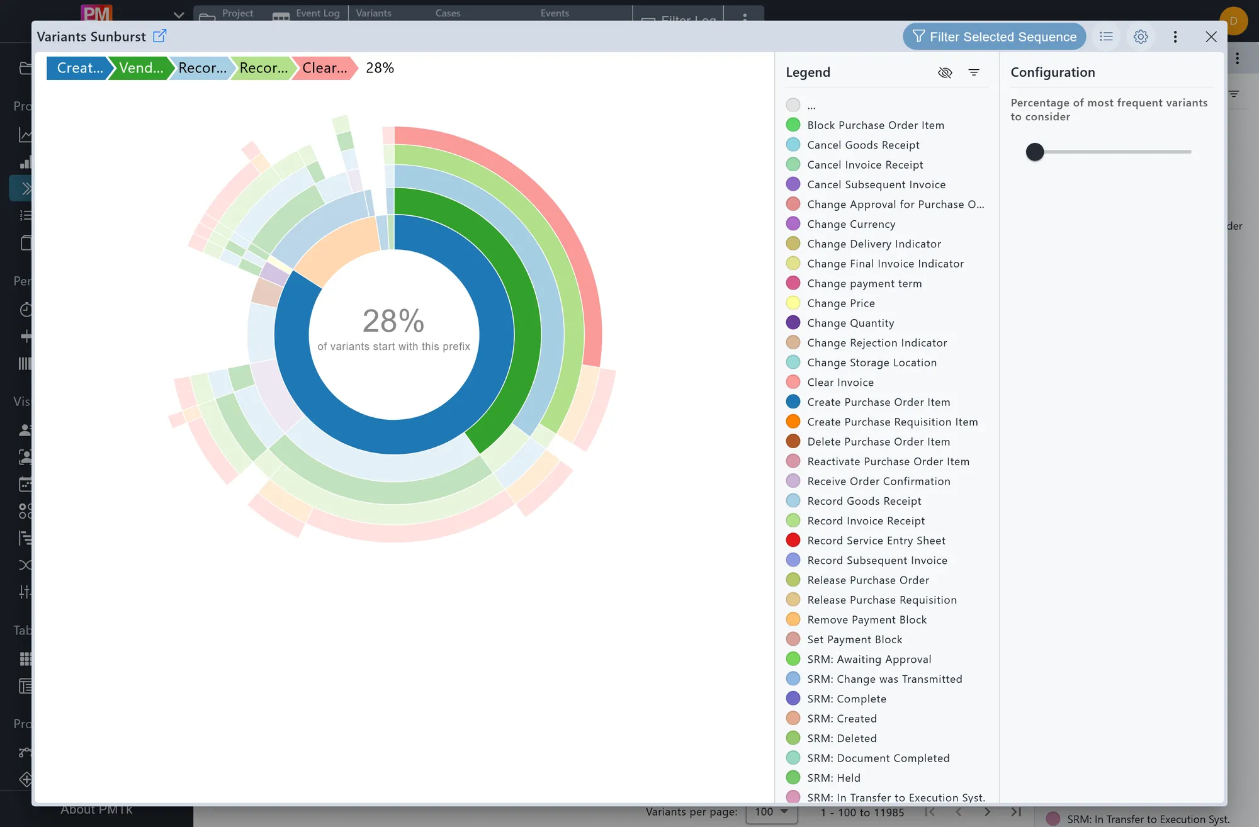This screenshot has height=827, width=1259.
Task: Select the first Recor... blue breadcrumb step
Action: (x=201, y=68)
